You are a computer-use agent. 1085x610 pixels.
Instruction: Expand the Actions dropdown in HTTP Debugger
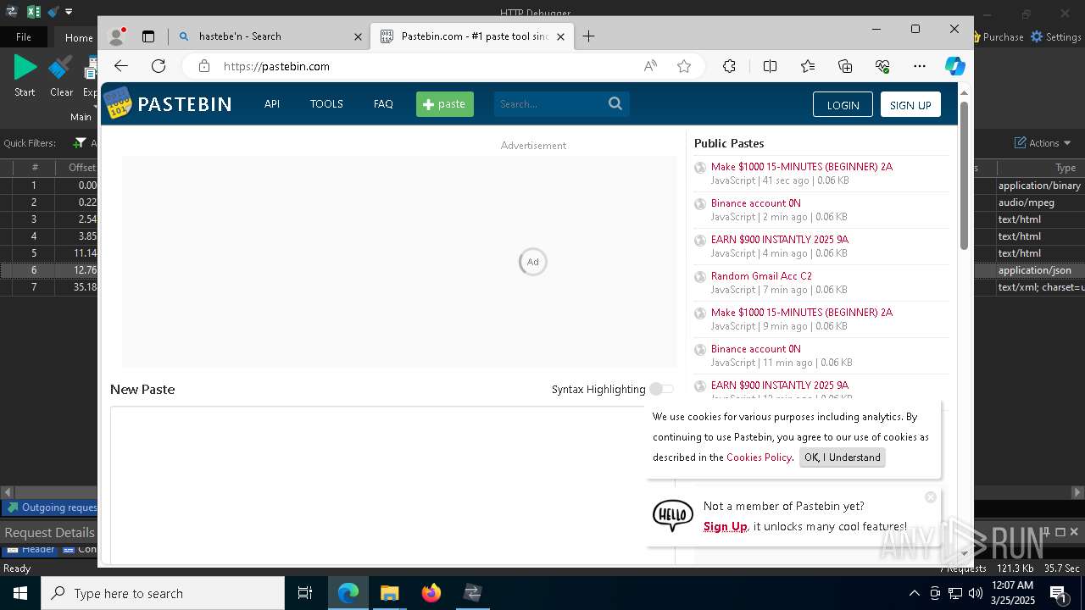[1043, 143]
